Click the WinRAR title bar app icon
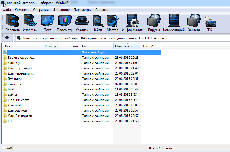This screenshot has height=152, width=230. click(x=3, y=3)
